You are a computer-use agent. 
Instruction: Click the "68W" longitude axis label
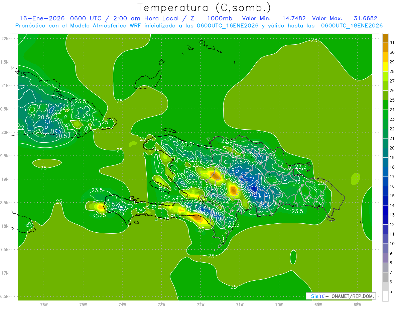click(x=357, y=305)
